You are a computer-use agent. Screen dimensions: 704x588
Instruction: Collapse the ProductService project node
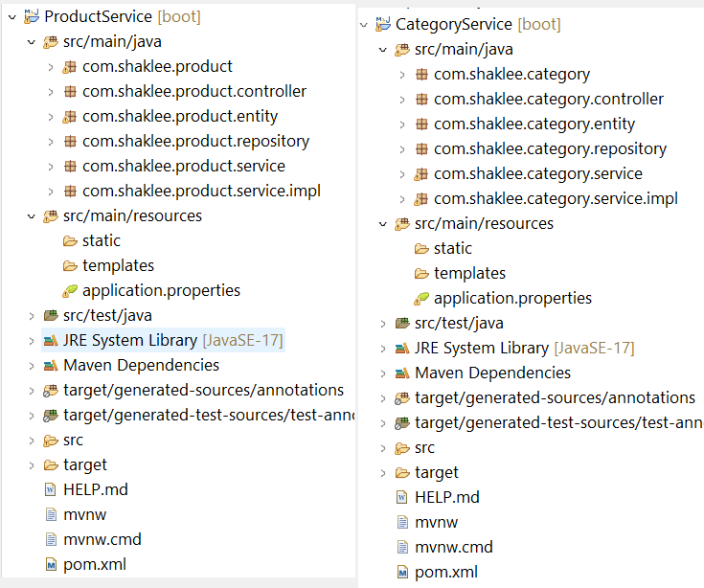click(11, 16)
